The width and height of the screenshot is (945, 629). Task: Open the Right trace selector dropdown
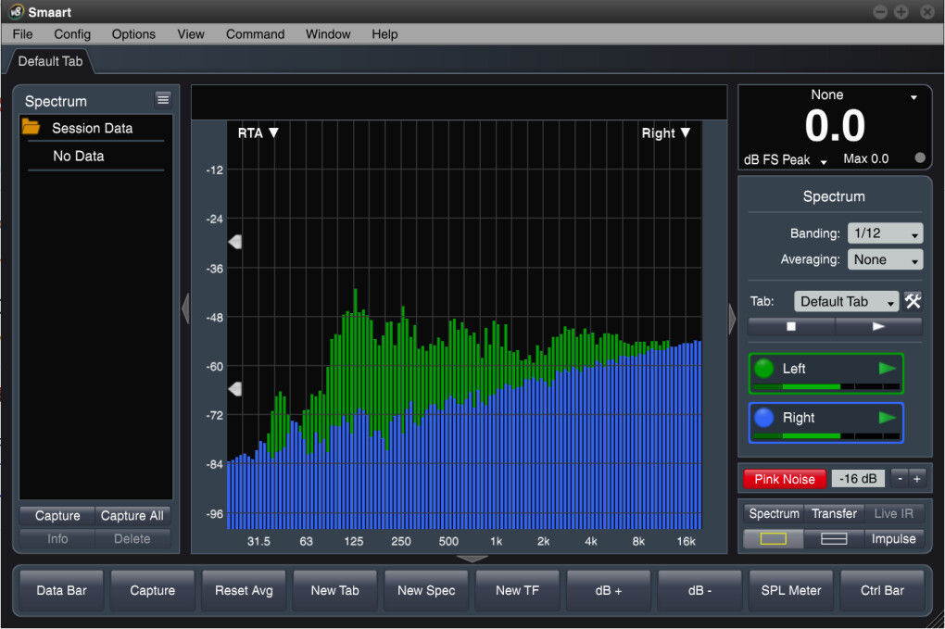[666, 132]
